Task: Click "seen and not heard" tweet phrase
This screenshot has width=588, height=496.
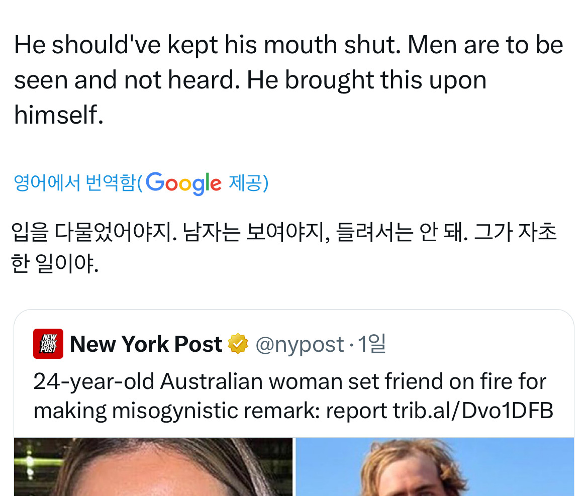Action: click(125, 80)
